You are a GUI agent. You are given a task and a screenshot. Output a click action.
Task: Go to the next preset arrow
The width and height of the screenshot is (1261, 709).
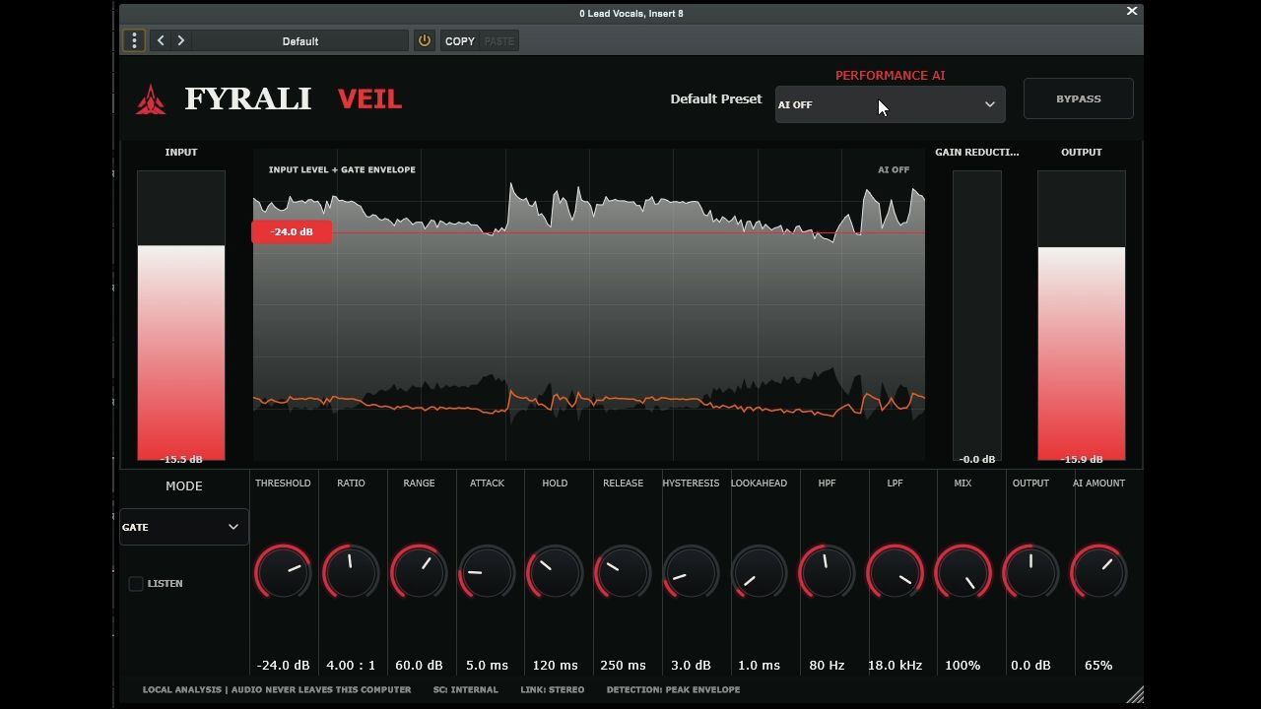point(180,40)
